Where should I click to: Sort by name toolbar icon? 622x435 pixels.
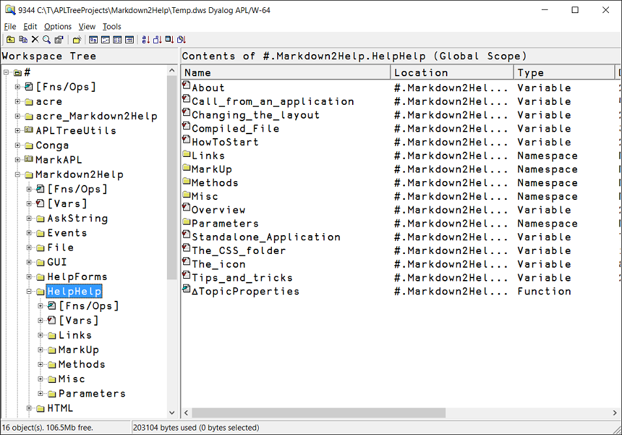click(145, 40)
